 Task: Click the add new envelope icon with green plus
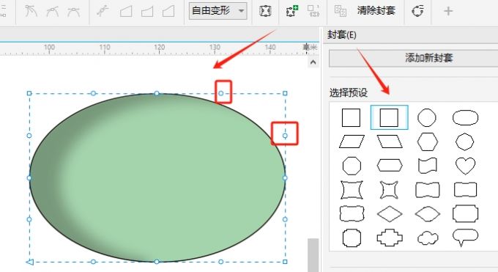(292, 11)
